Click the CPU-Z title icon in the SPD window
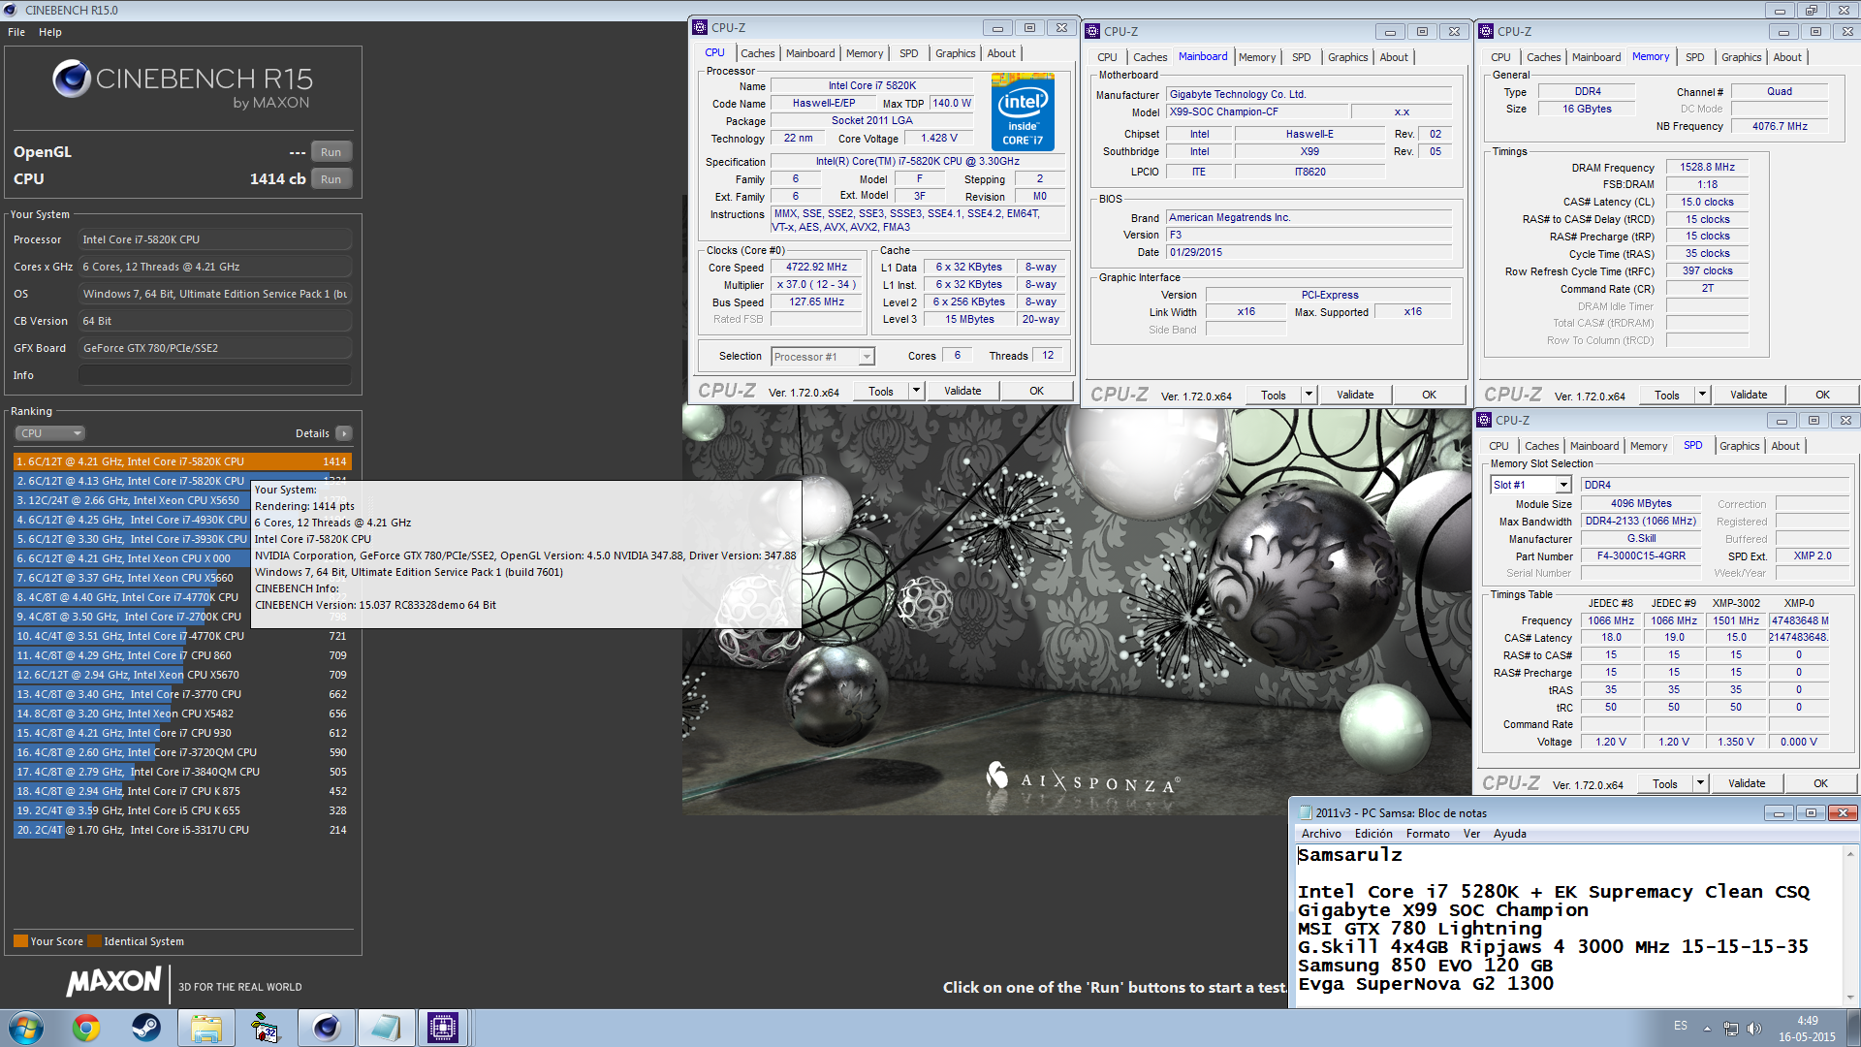This screenshot has width=1861, height=1047. (x=1484, y=420)
